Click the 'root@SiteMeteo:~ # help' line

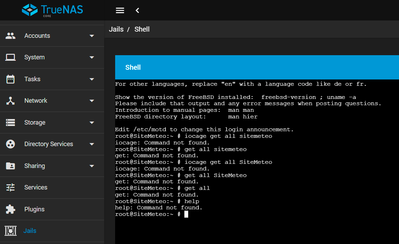click(157, 201)
